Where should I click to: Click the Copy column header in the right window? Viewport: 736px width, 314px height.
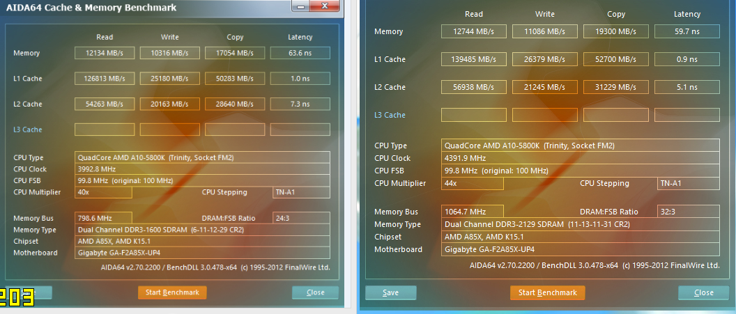click(616, 14)
